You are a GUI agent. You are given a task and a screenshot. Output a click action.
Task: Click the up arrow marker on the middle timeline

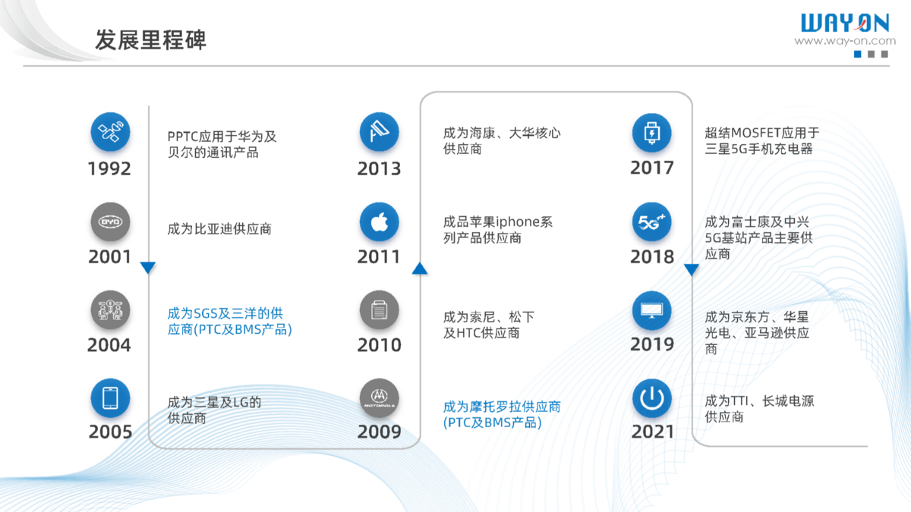coord(420,268)
